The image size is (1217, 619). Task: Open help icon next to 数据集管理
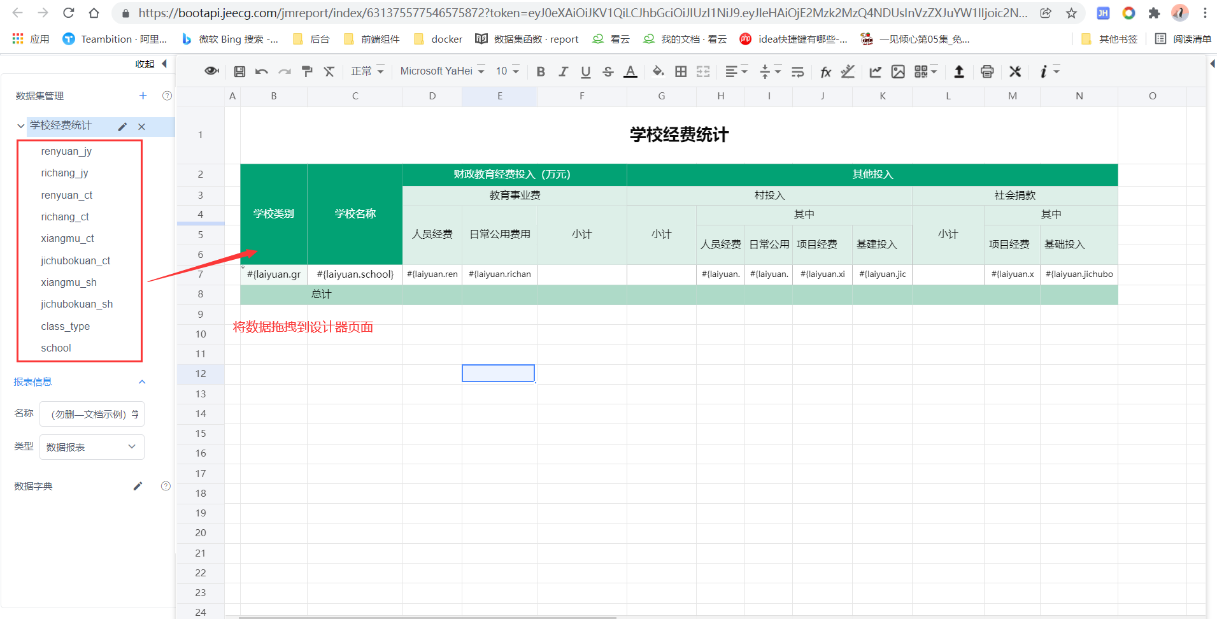167,96
